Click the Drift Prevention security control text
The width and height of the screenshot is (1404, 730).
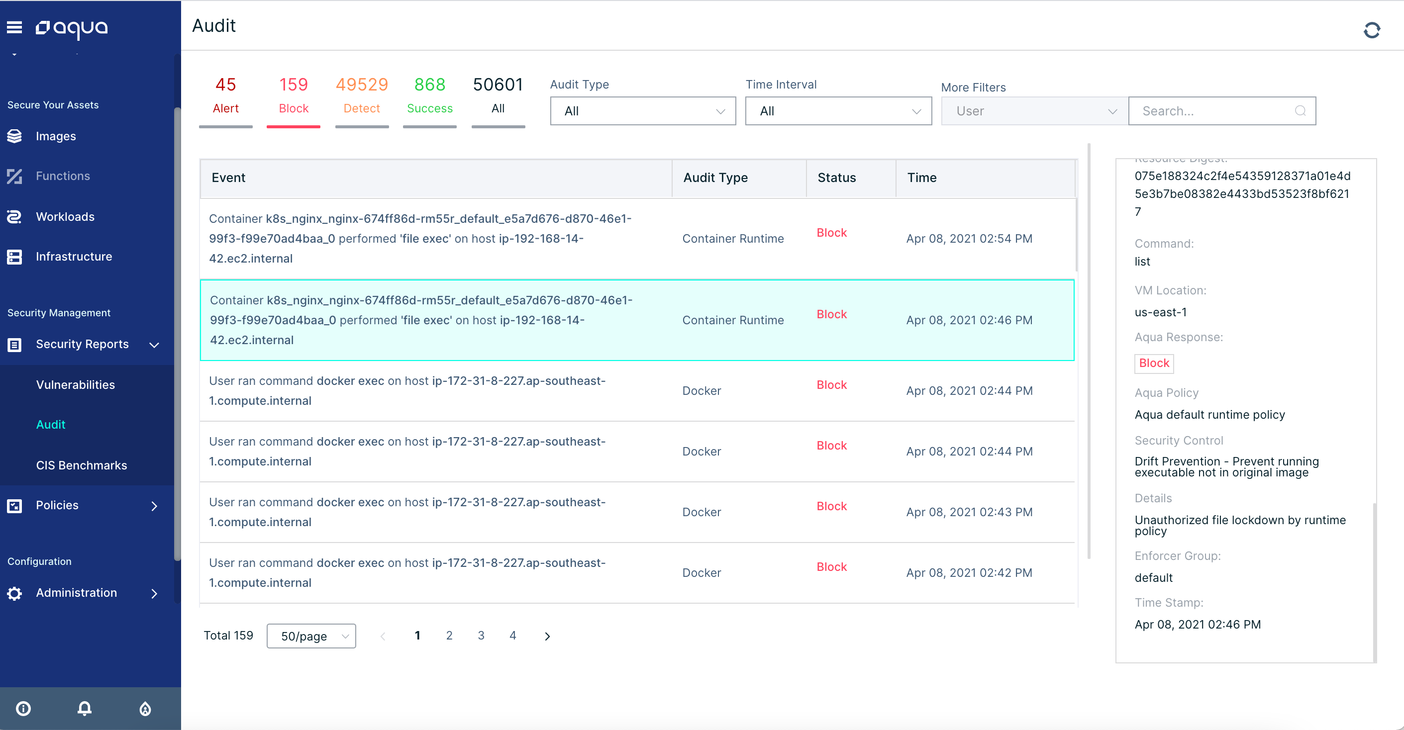[1226, 467]
